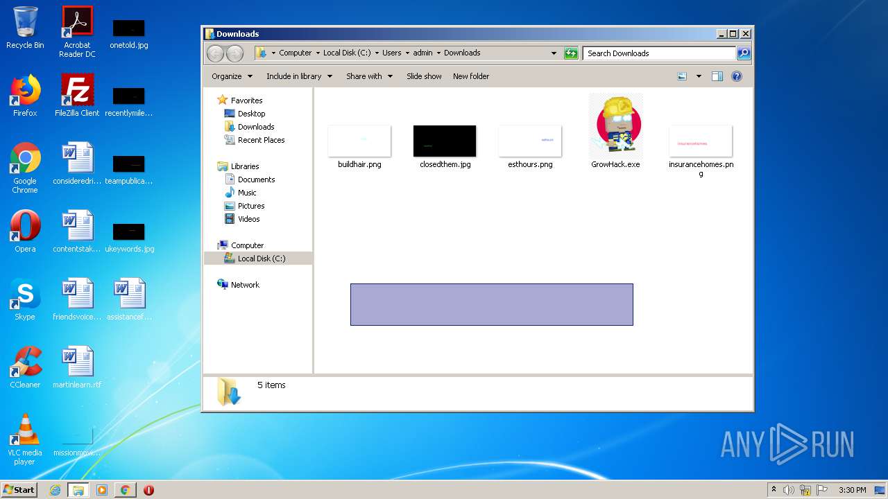Launch Opera desktop shortcut
Screen dimensions: 888x499
(25, 231)
